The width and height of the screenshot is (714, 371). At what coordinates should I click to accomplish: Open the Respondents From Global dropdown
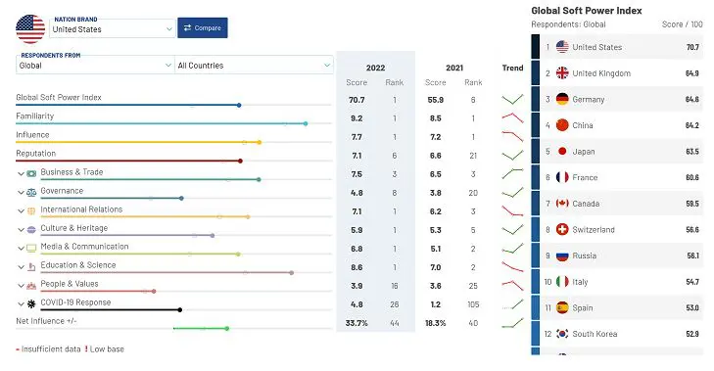coord(95,65)
